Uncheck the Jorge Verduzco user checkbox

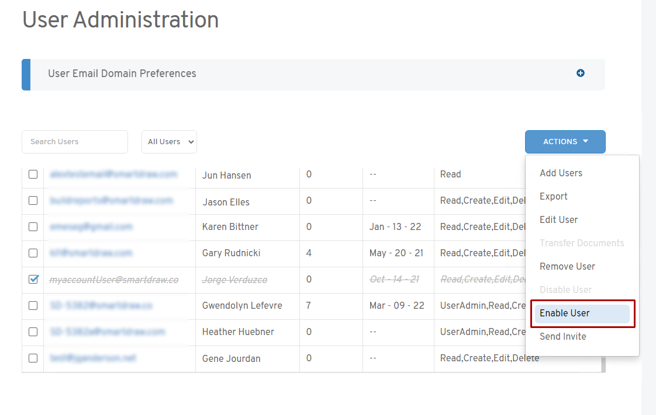click(x=33, y=279)
